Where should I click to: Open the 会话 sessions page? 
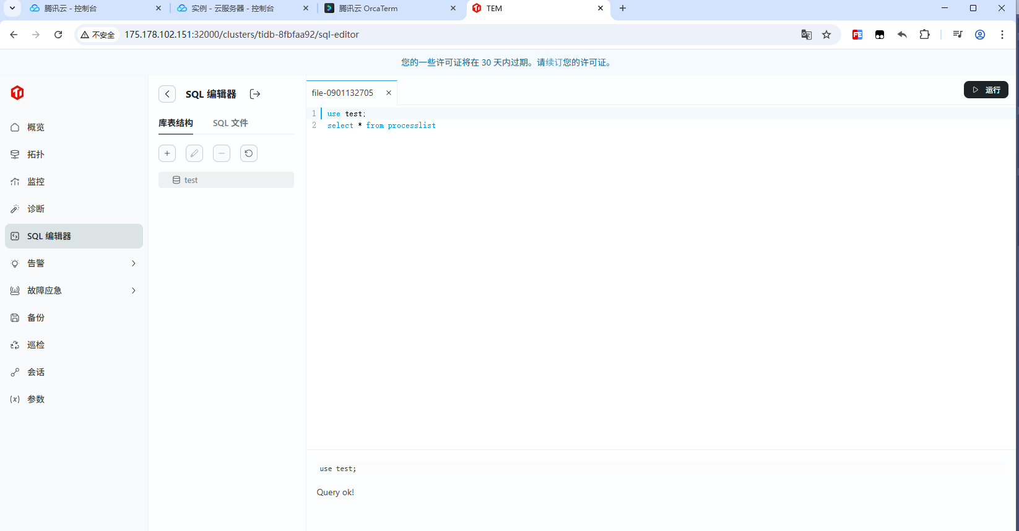click(74, 372)
